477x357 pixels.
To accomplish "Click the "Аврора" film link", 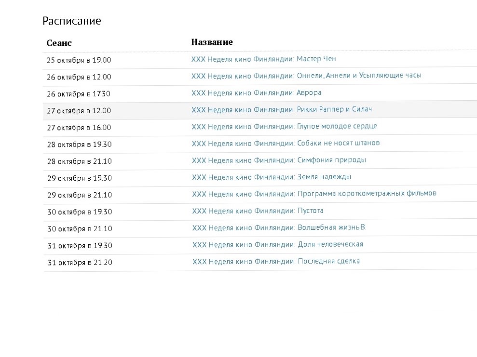I will [x=256, y=93].
